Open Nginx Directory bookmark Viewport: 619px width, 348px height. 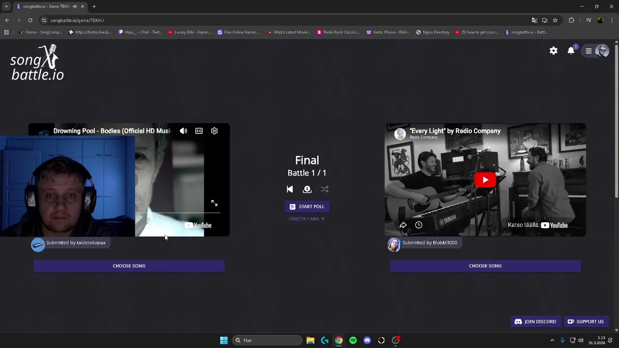point(433,32)
